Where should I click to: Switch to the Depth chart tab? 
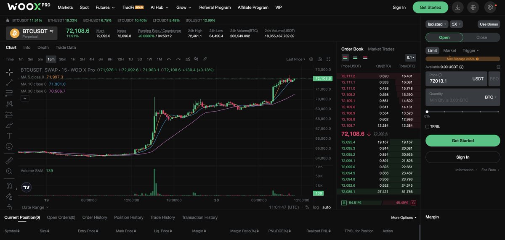(43, 47)
